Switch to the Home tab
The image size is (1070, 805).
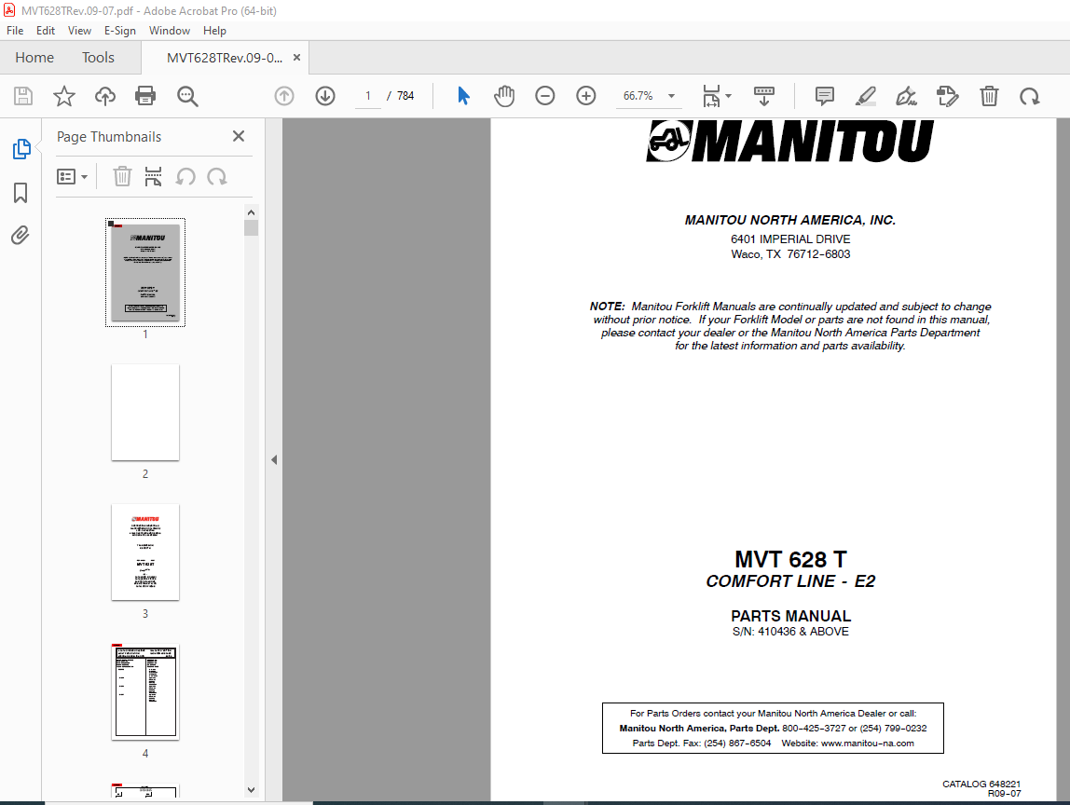[34, 58]
